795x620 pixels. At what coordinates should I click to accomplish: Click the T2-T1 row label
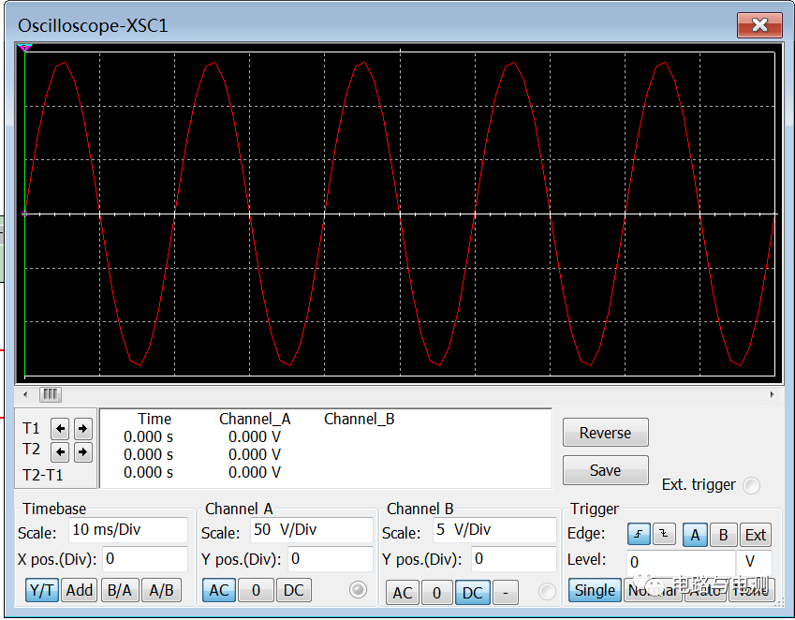click(42, 476)
